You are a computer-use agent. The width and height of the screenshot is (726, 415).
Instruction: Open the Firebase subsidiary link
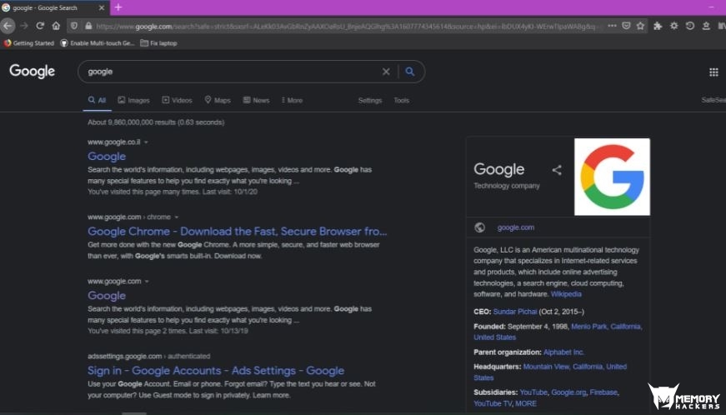tap(603, 392)
